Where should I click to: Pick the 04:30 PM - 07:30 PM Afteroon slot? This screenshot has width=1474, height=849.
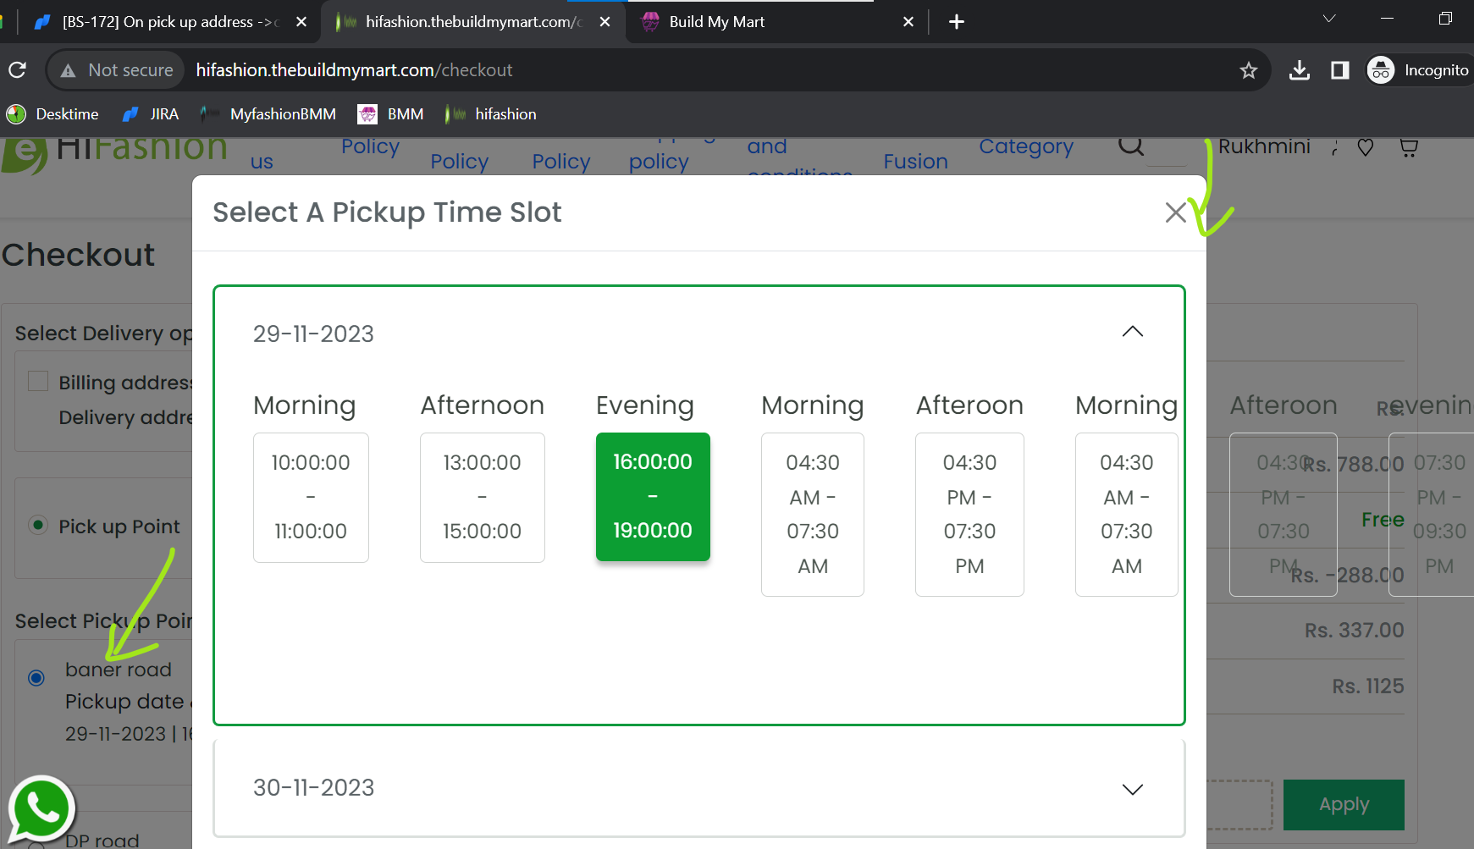(x=969, y=515)
